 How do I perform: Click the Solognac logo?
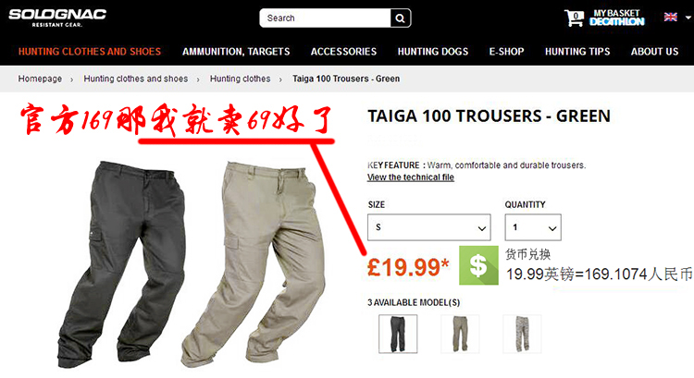click(57, 18)
